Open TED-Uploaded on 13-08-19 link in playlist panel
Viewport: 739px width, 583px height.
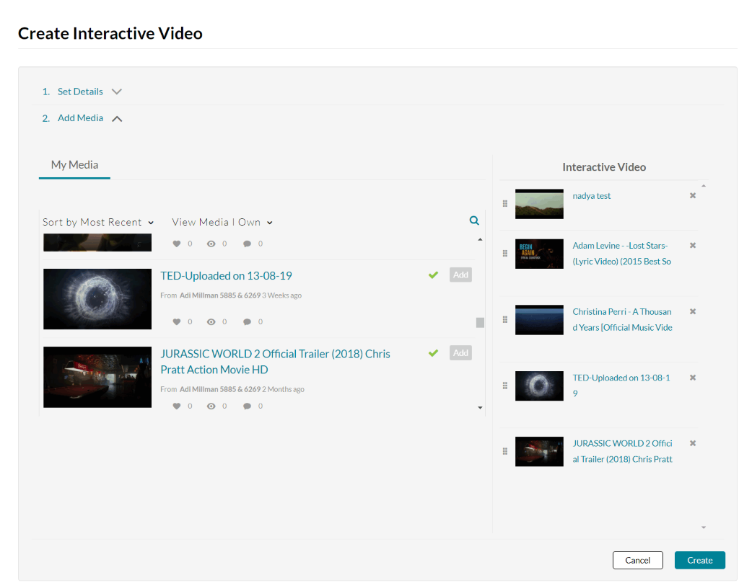click(x=621, y=386)
